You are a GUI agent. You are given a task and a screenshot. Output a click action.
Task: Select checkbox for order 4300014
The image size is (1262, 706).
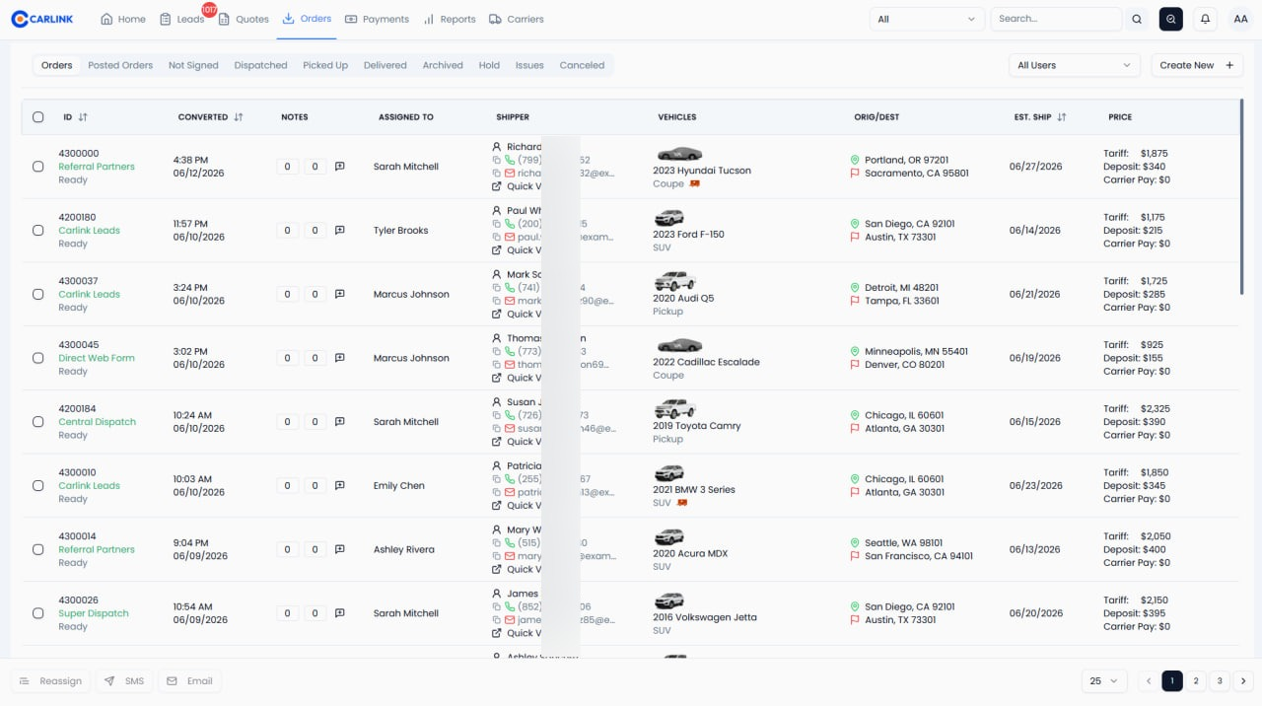pos(38,549)
